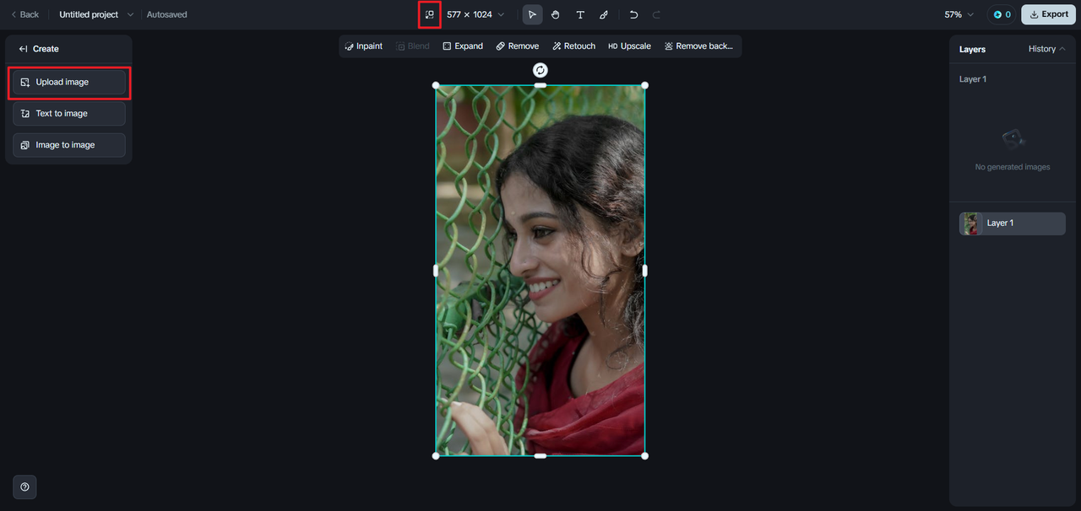The image size is (1081, 511).
Task: Select the disabled Blend option
Action: point(413,46)
